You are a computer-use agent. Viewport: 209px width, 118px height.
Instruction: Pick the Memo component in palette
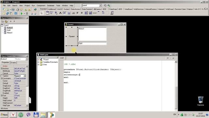[x=69, y=13]
